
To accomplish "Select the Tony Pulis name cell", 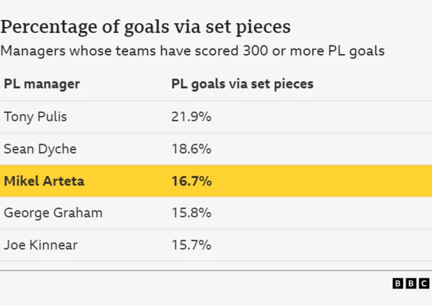I will point(35,116).
